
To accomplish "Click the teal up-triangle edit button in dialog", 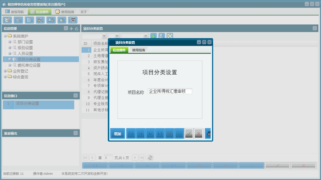I will point(179,133).
